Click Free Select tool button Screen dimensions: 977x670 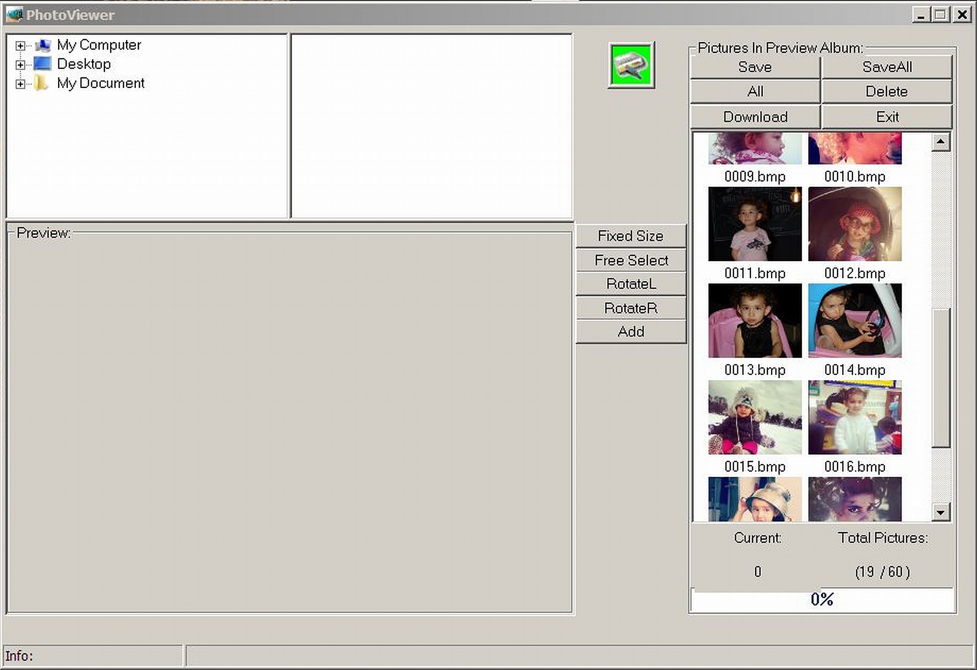pyautogui.click(x=630, y=259)
